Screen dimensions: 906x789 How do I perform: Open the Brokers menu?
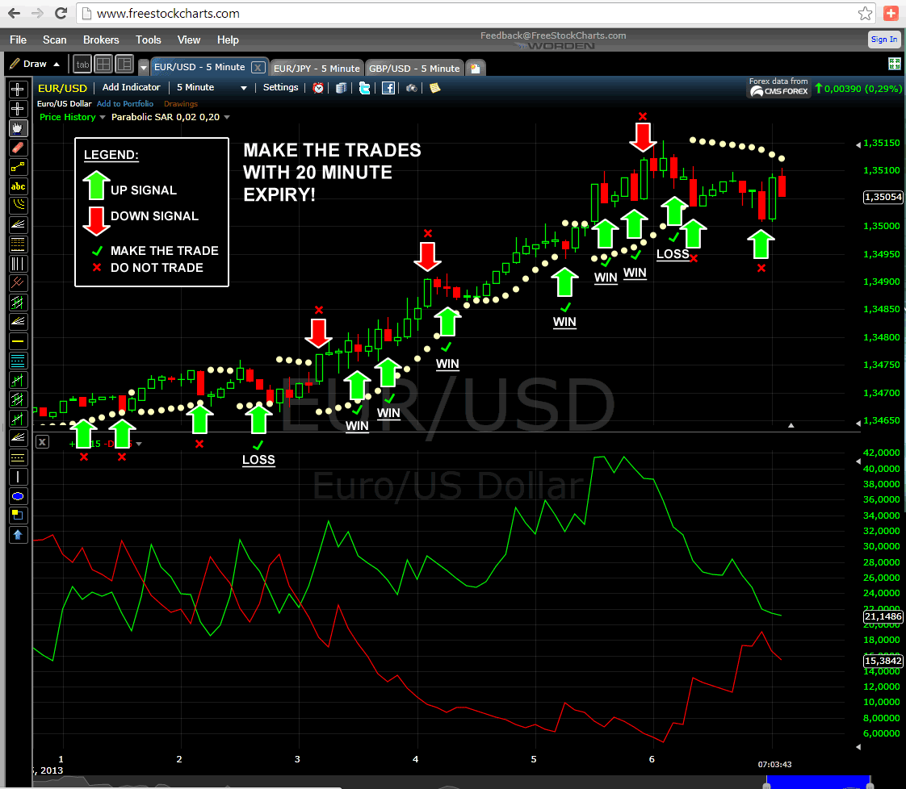[101, 40]
